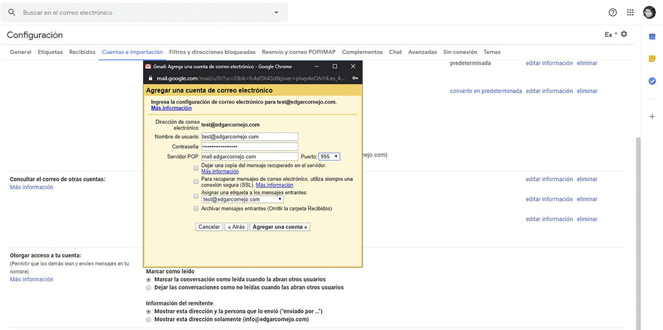663x330 pixels.
Task: Enable secure SSL connection checkbox
Action: (x=196, y=182)
